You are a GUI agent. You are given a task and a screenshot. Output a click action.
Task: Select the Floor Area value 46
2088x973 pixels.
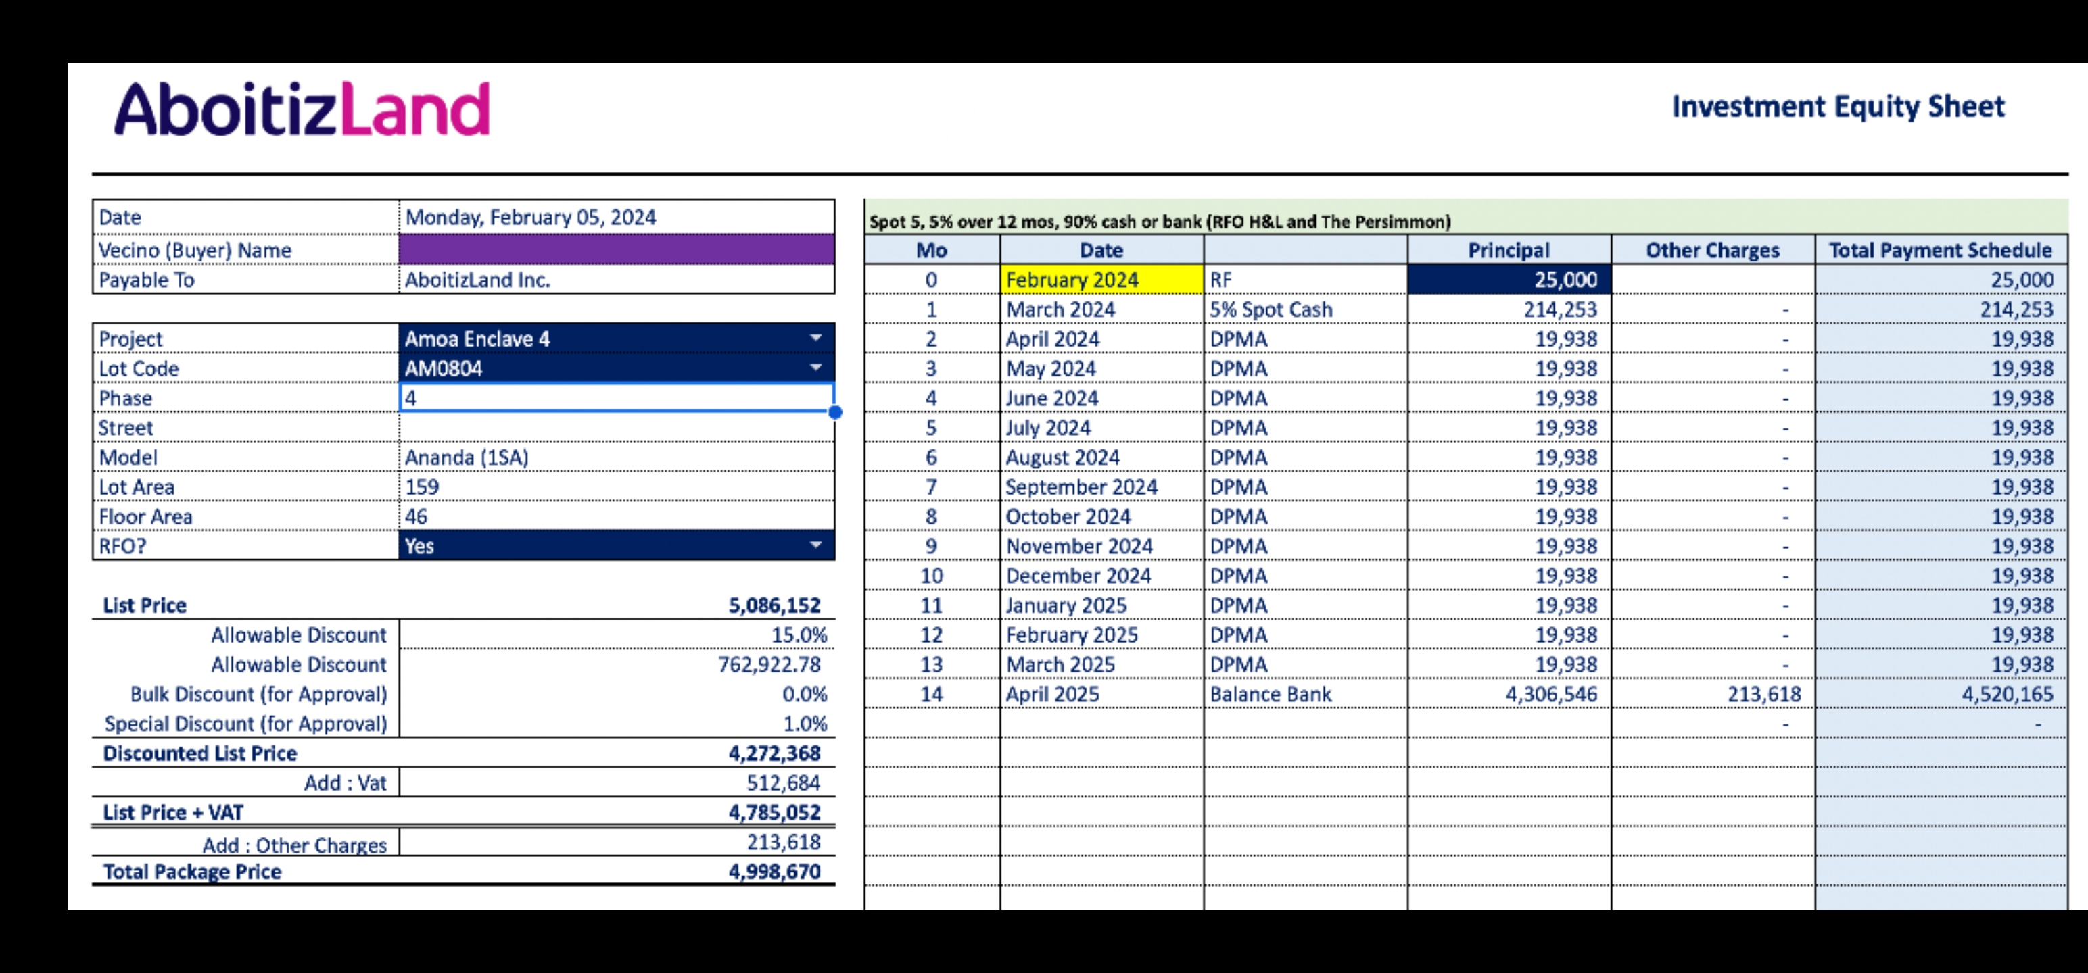click(x=617, y=516)
